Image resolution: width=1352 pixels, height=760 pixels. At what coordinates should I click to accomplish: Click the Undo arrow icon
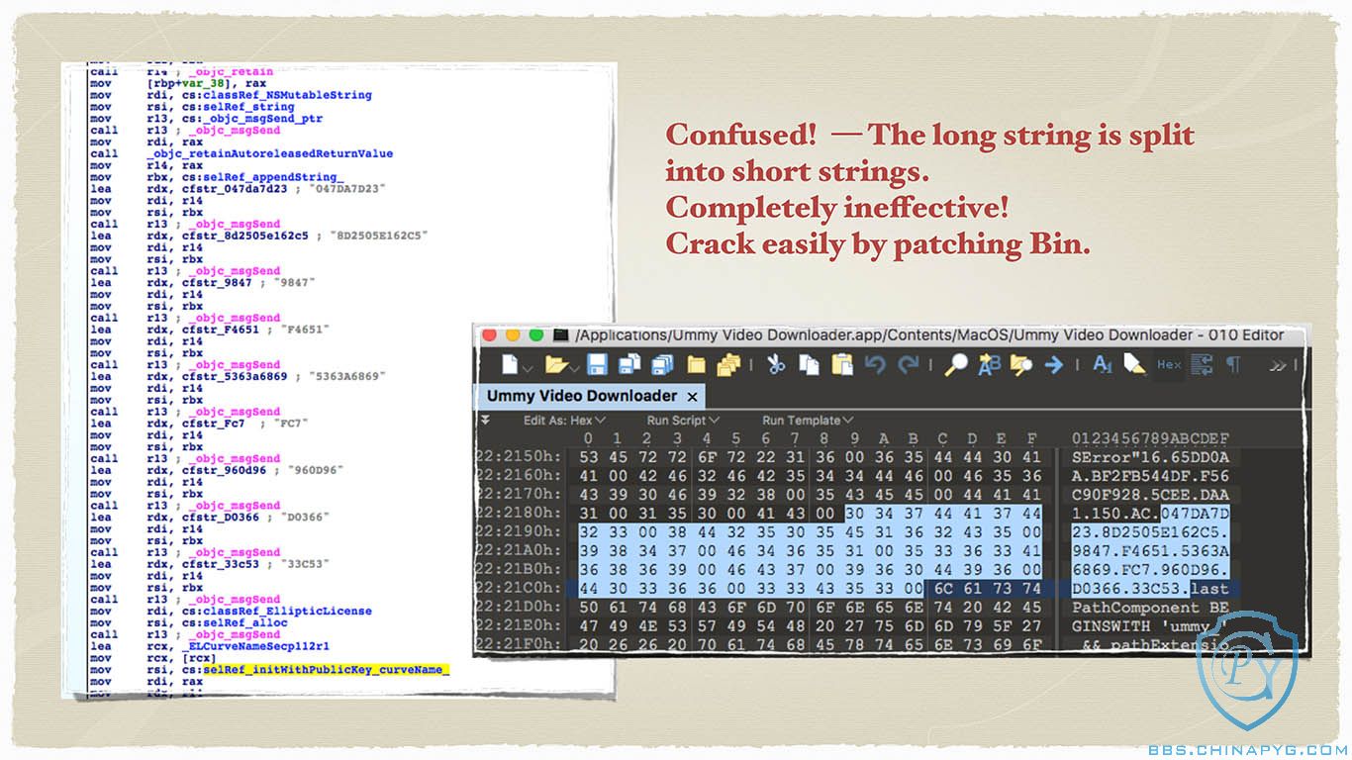tap(875, 365)
